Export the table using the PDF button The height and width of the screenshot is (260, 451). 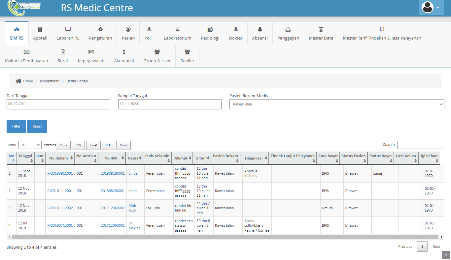pos(108,145)
